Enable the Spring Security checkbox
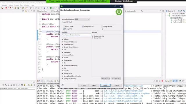 (x=102, y=27)
